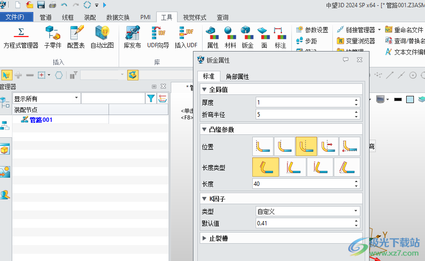
Task: Launch 自动出图 auto drawing tool
Action: [x=102, y=38]
